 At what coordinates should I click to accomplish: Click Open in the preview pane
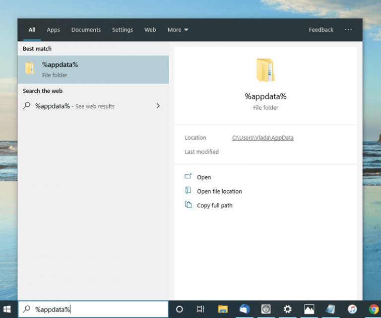pyautogui.click(x=203, y=177)
